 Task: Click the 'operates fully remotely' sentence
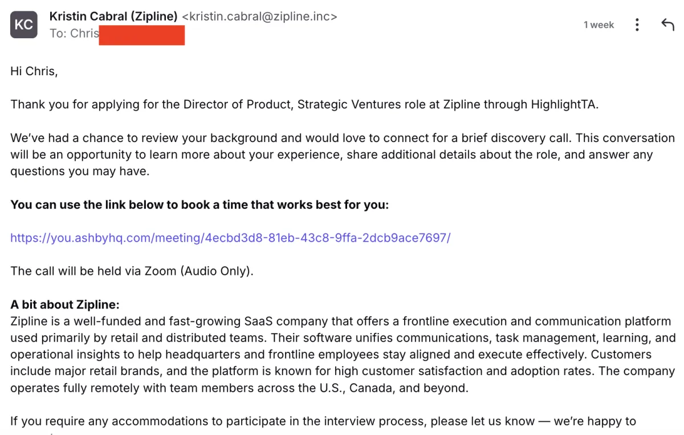tap(239, 388)
